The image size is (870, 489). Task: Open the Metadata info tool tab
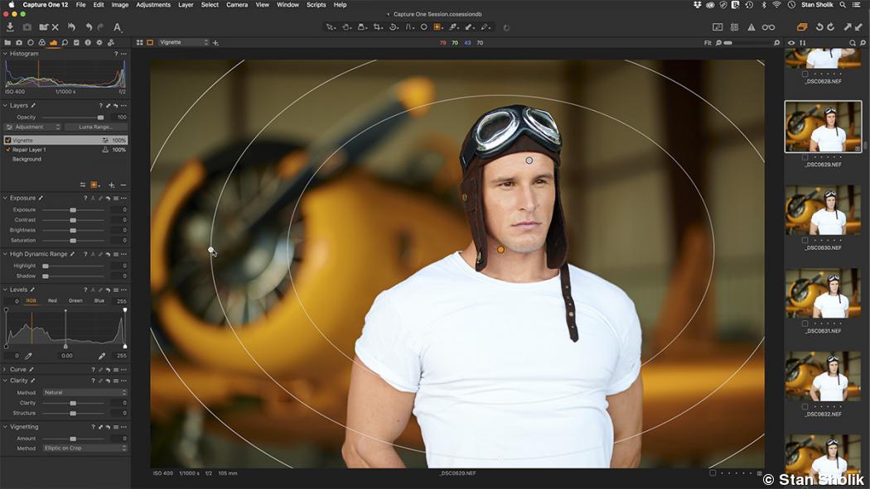point(88,43)
